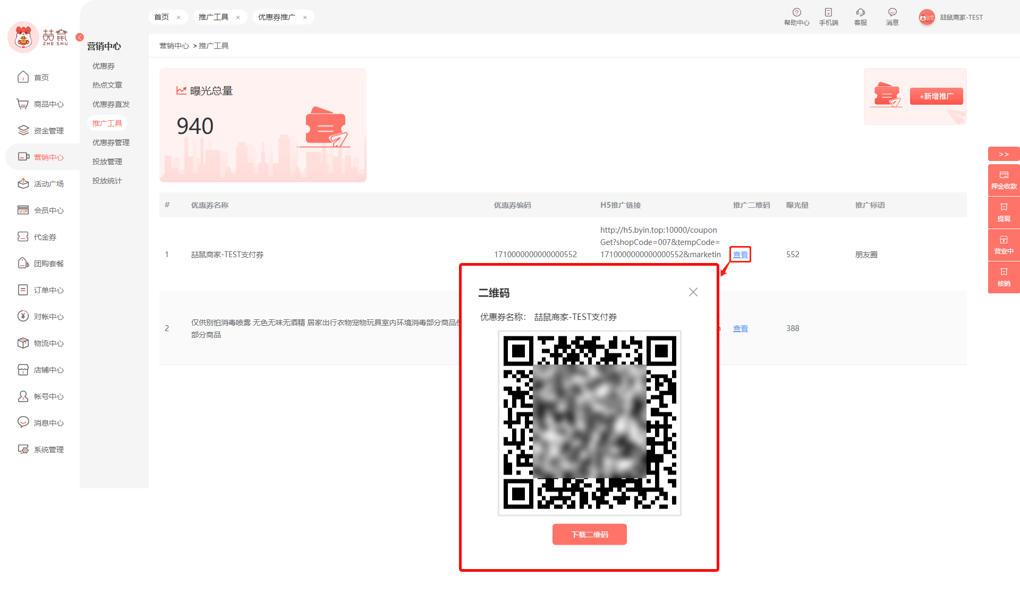
Task: Switch to 首页 tab
Action: 161,17
